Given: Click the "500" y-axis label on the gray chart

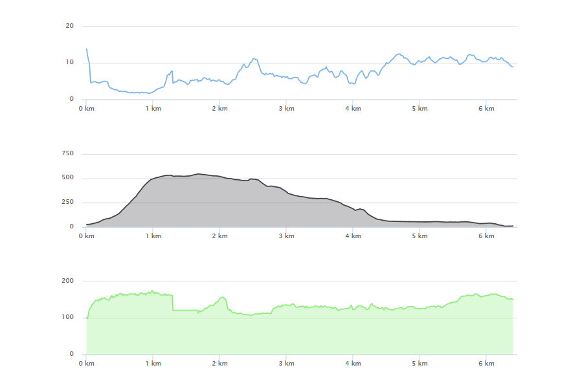Looking at the screenshot, I should 68,178.
